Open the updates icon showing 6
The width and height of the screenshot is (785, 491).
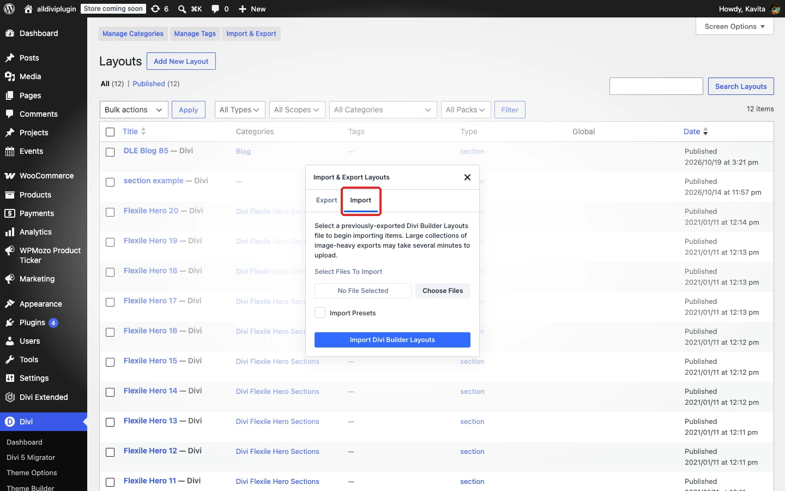[x=160, y=9]
